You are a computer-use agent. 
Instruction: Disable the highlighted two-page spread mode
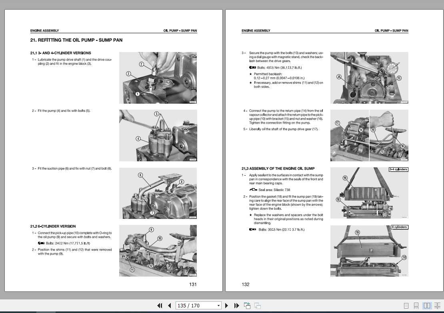pos(426,305)
